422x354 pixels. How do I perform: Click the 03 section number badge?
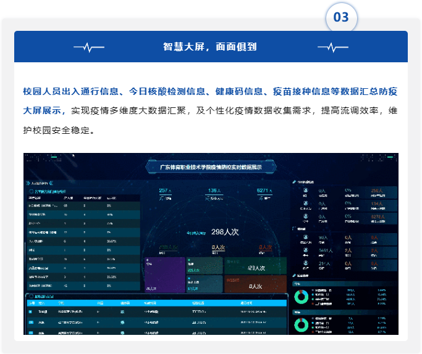[x=341, y=17]
